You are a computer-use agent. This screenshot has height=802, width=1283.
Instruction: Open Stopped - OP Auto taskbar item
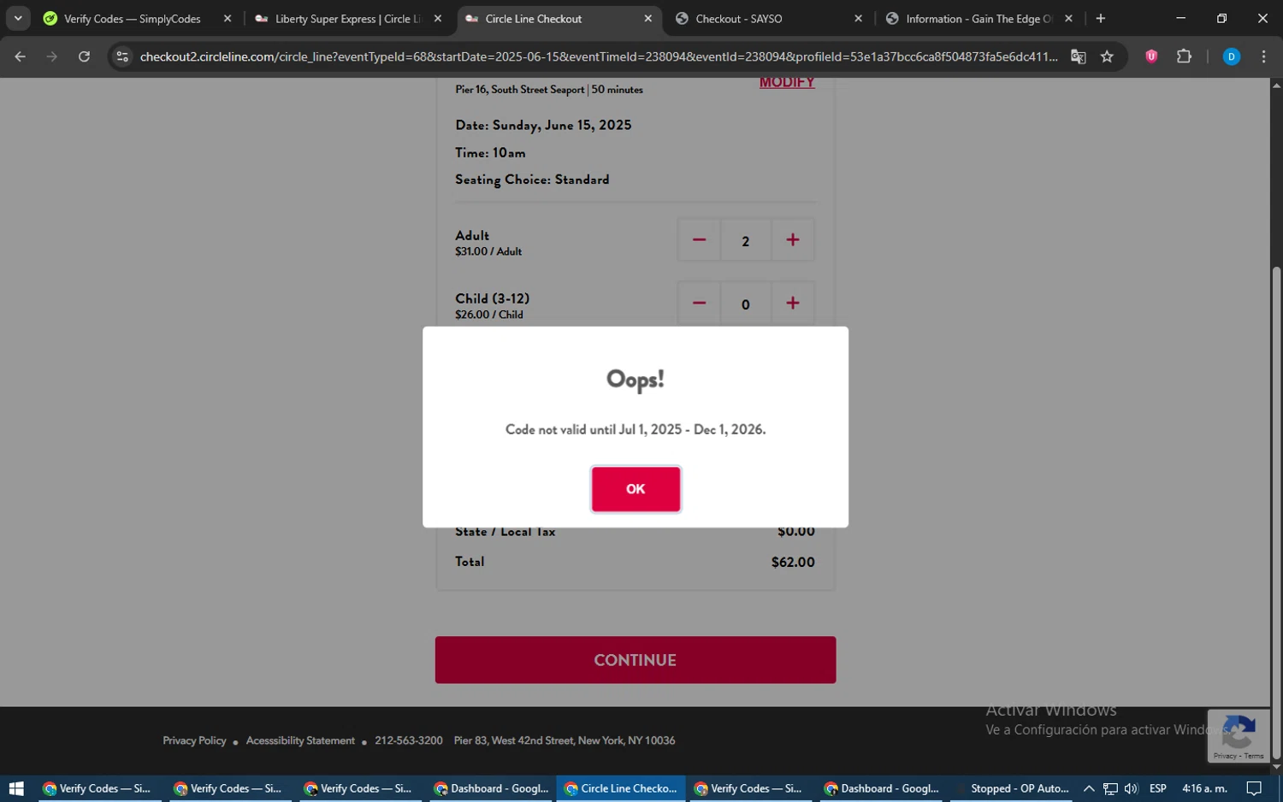pyautogui.click(x=1012, y=788)
